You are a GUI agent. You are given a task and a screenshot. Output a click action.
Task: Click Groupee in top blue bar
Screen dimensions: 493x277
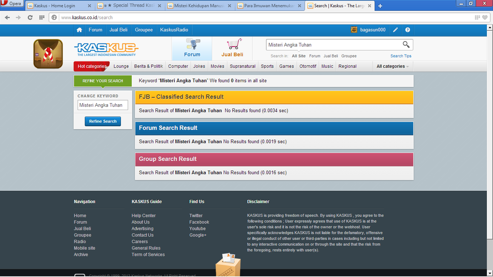pyautogui.click(x=144, y=30)
